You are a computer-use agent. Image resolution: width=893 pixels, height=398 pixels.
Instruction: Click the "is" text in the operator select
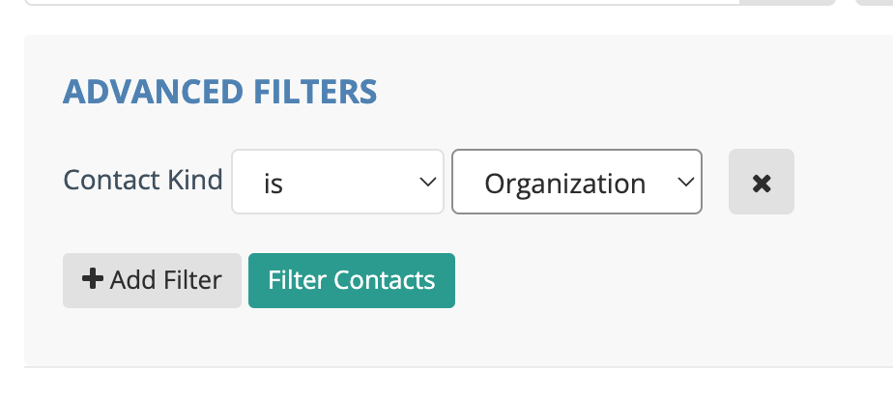click(x=273, y=183)
